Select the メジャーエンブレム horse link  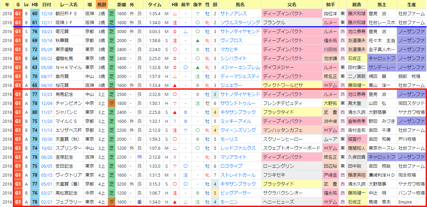point(240,67)
